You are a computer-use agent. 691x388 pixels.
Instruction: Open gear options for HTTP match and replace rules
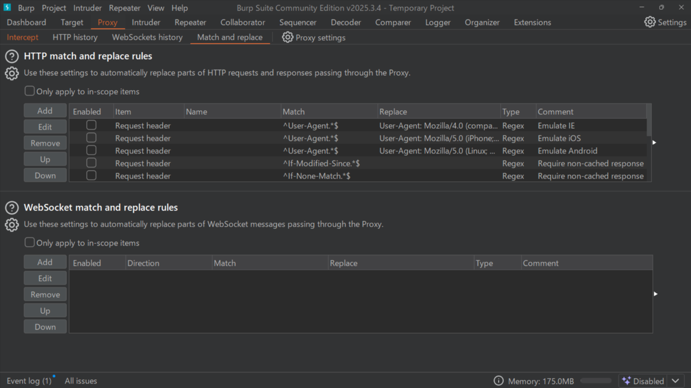(x=12, y=74)
